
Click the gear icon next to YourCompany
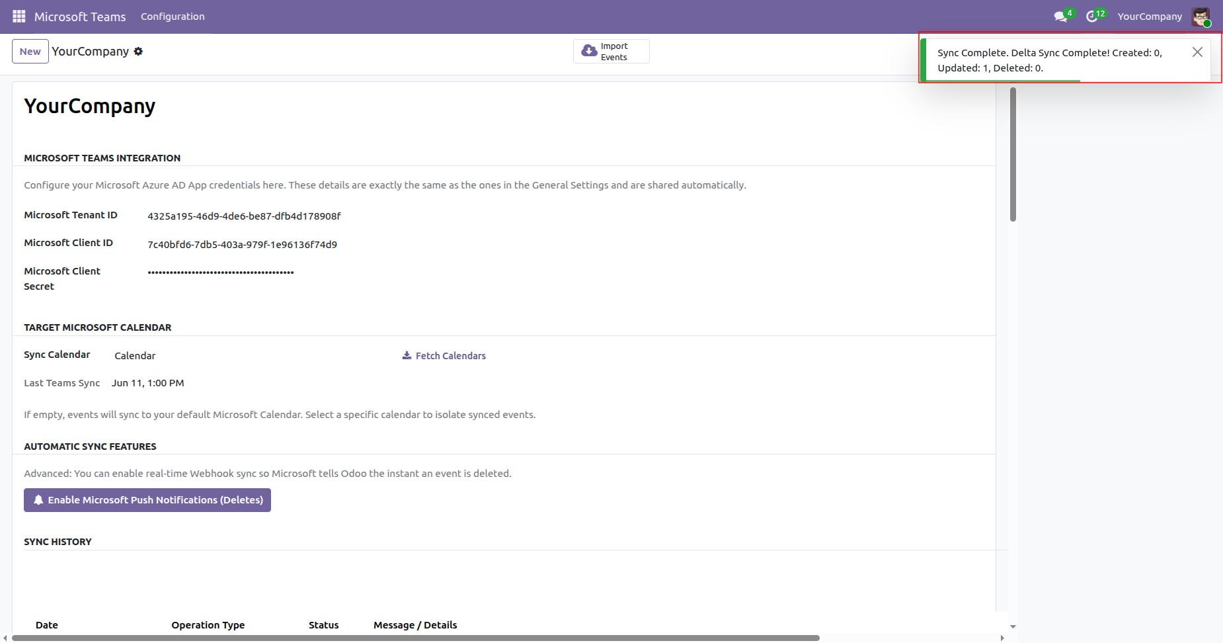pyautogui.click(x=138, y=52)
